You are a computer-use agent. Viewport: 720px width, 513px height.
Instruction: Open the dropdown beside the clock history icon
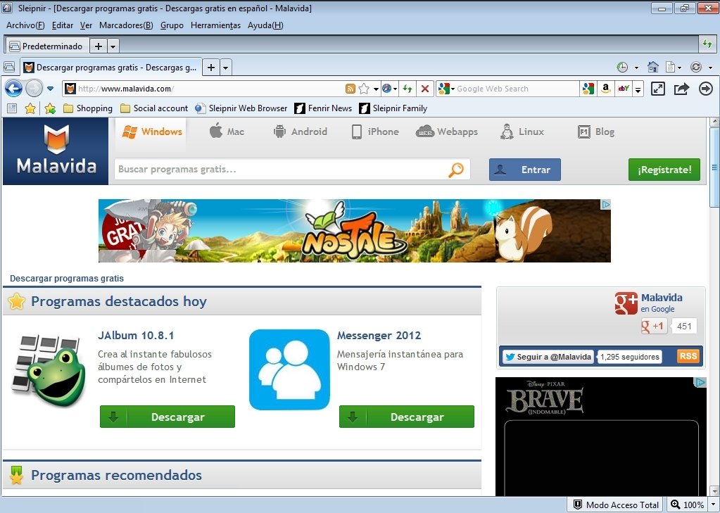tap(636, 68)
